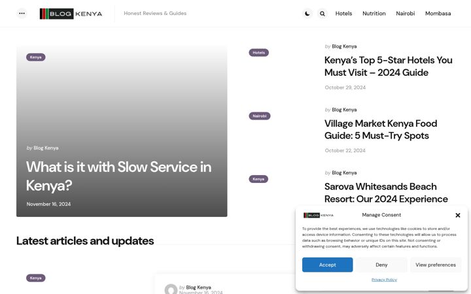Click the Kenya tag on featured article
Image resolution: width=471 pixels, height=294 pixels.
(x=36, y=57)
